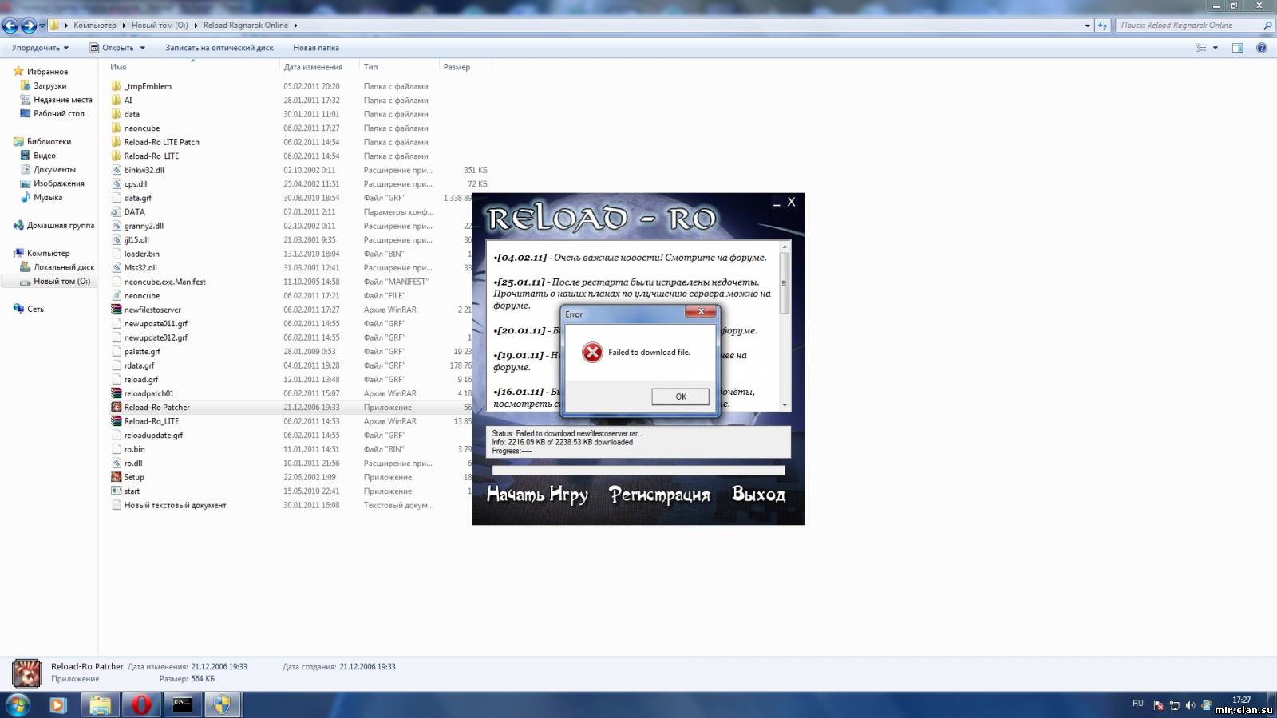1277x718 pixels.
Task: Go forward with Explorer forward arrow
Action: pos(29,26)
